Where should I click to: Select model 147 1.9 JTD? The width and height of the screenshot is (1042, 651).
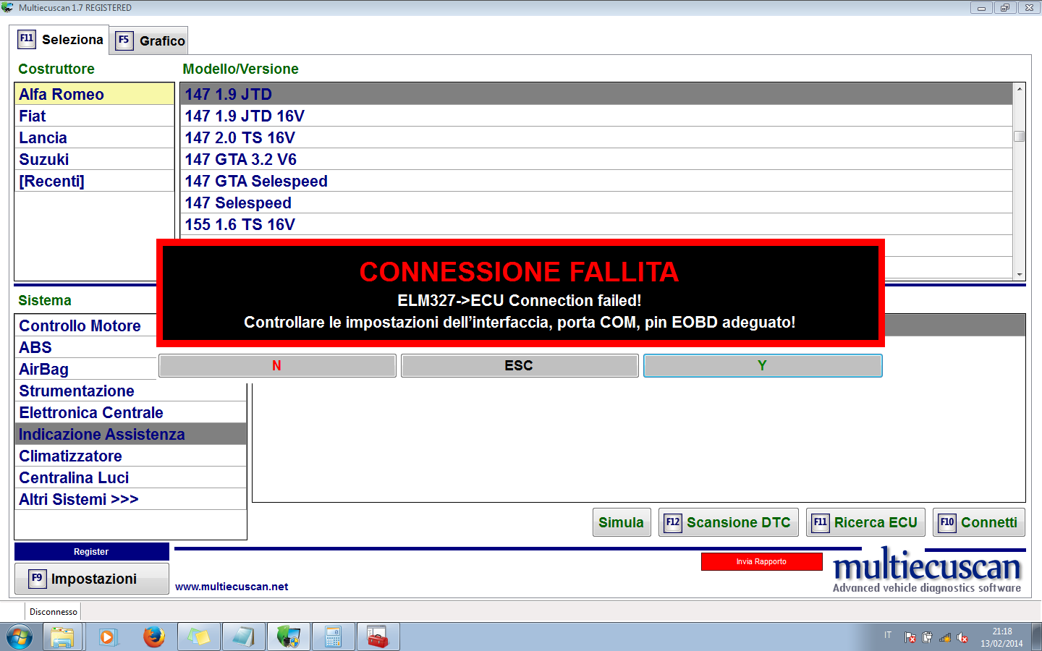[596, 94]
